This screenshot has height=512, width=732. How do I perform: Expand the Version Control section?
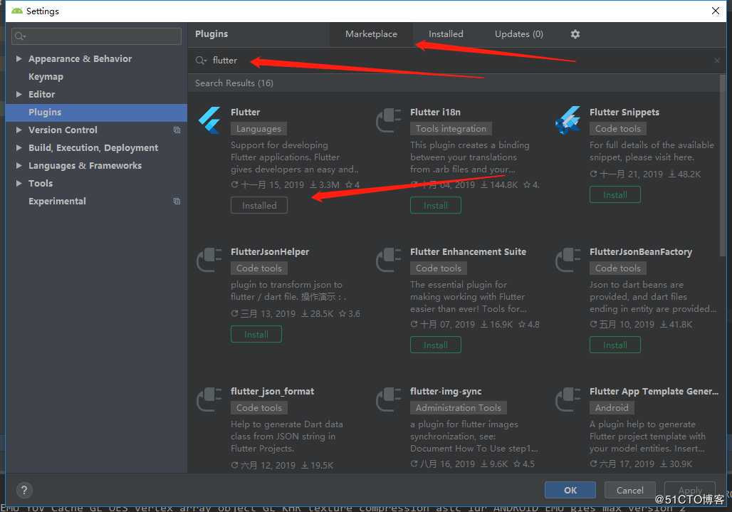tap(19, 130)
